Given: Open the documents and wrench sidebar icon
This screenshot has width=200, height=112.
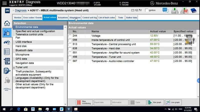Looking at the screenshot, I should pos(7,71).
